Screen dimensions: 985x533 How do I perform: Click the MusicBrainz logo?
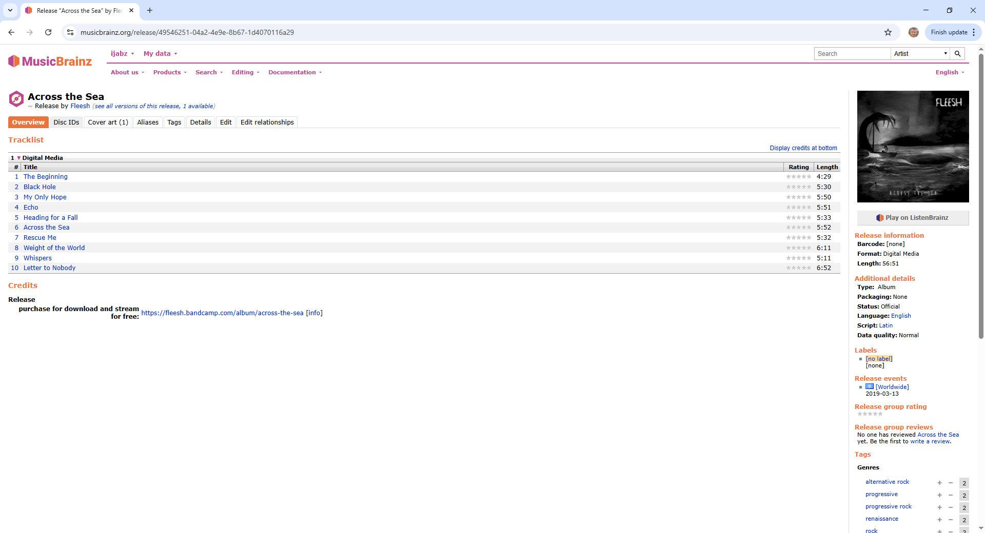[50, 61]
